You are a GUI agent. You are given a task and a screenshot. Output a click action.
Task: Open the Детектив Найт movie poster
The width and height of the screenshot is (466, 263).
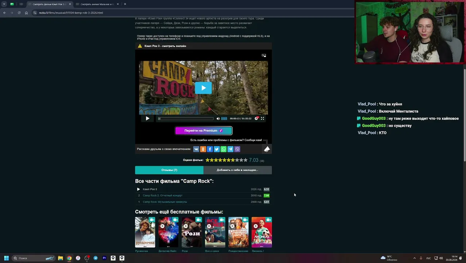pos(168,232)
